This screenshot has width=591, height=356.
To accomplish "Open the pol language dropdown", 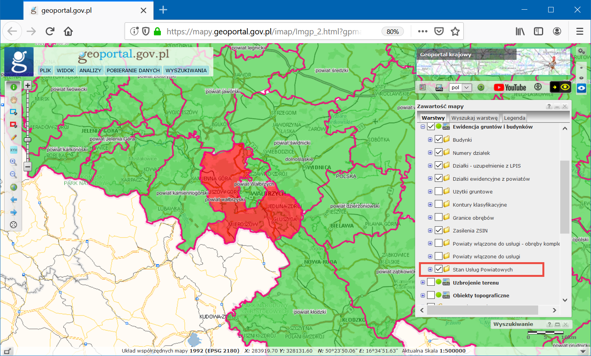I will [461, 88].
